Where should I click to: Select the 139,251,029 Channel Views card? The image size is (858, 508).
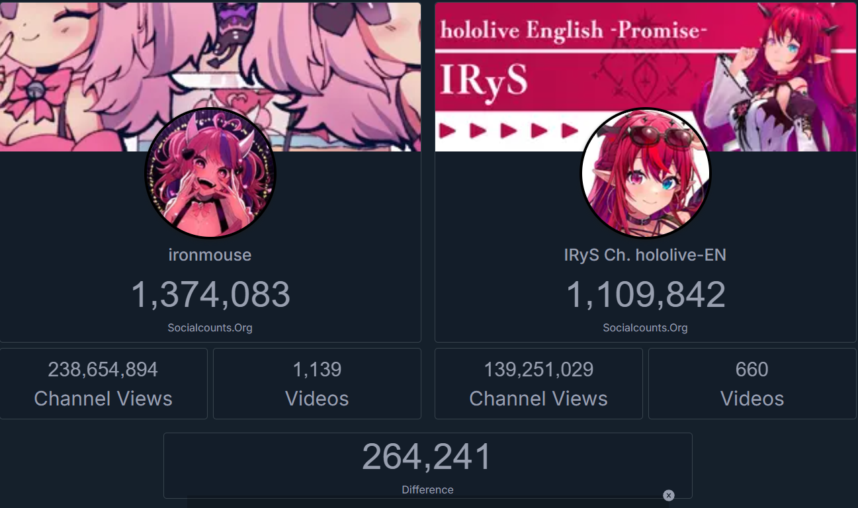pos(538,384)
